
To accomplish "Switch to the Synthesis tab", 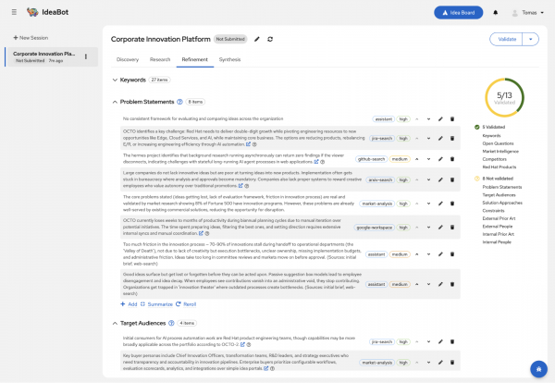I will point(229,59).
